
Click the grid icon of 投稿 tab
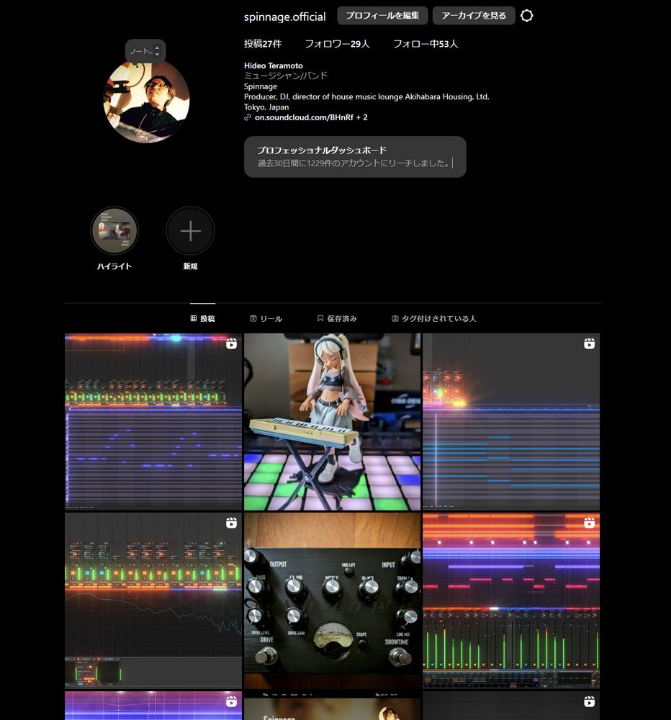coord(194,319)
